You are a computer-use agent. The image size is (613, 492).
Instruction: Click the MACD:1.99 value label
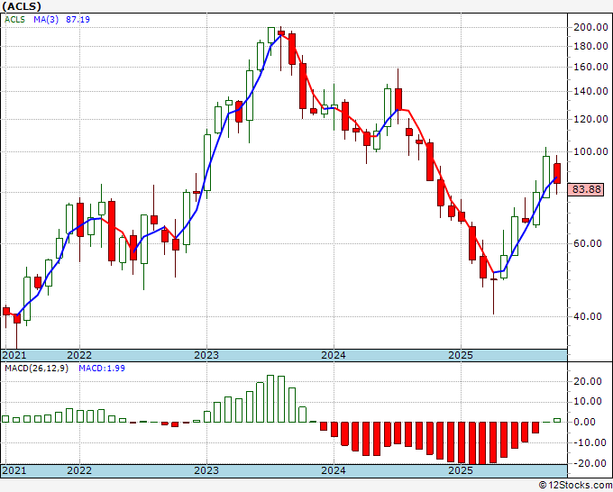(x=102, y=369)
